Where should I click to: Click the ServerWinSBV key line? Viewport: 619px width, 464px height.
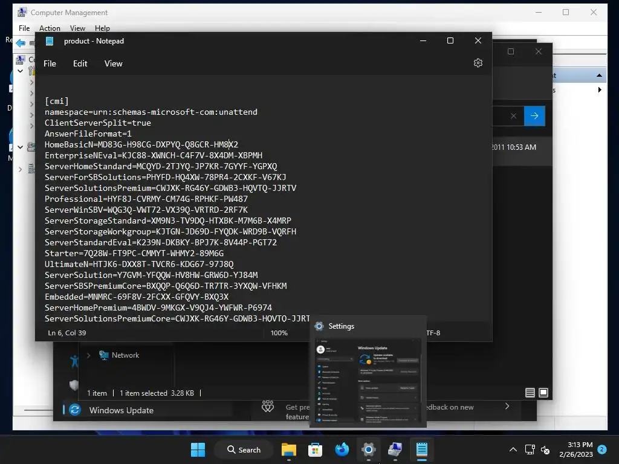coord(146,210)
